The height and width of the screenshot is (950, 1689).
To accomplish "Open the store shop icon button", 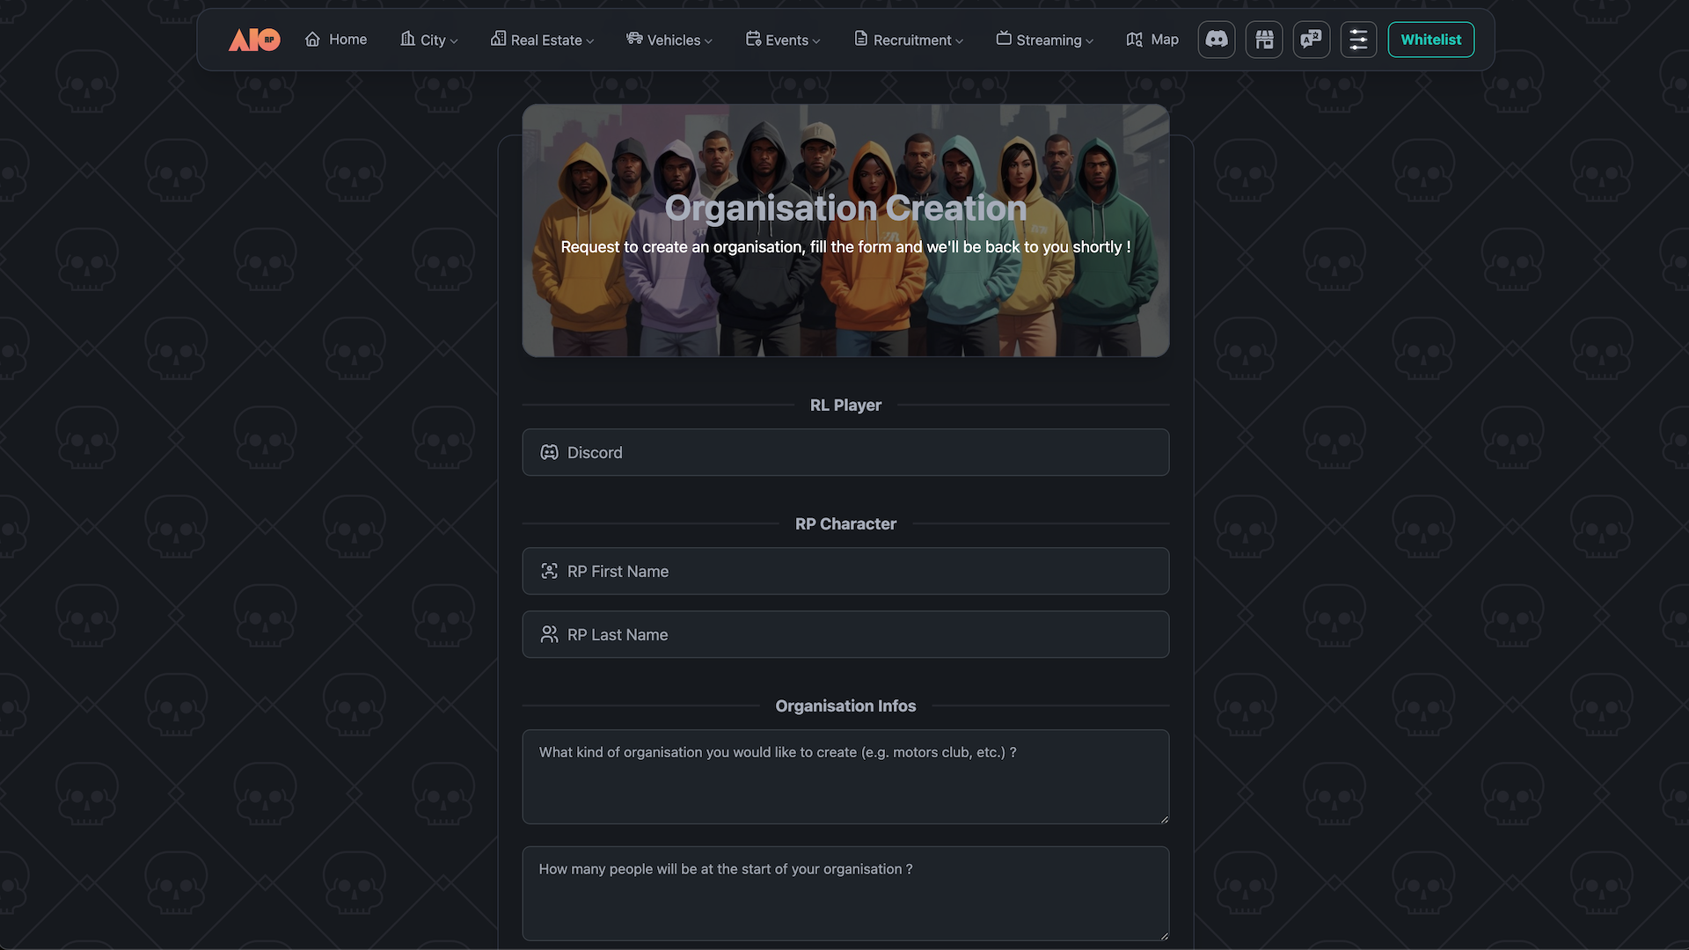I will 1264,40.
